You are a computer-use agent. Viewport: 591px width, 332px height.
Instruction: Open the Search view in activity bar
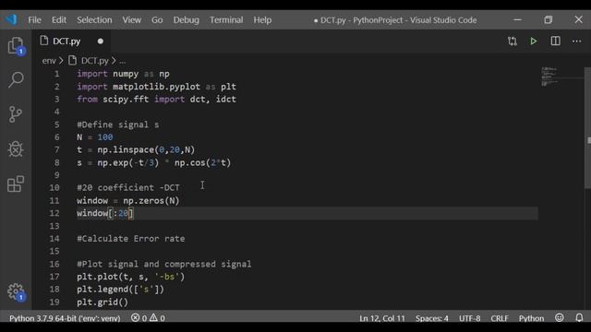tap(16, 80)
